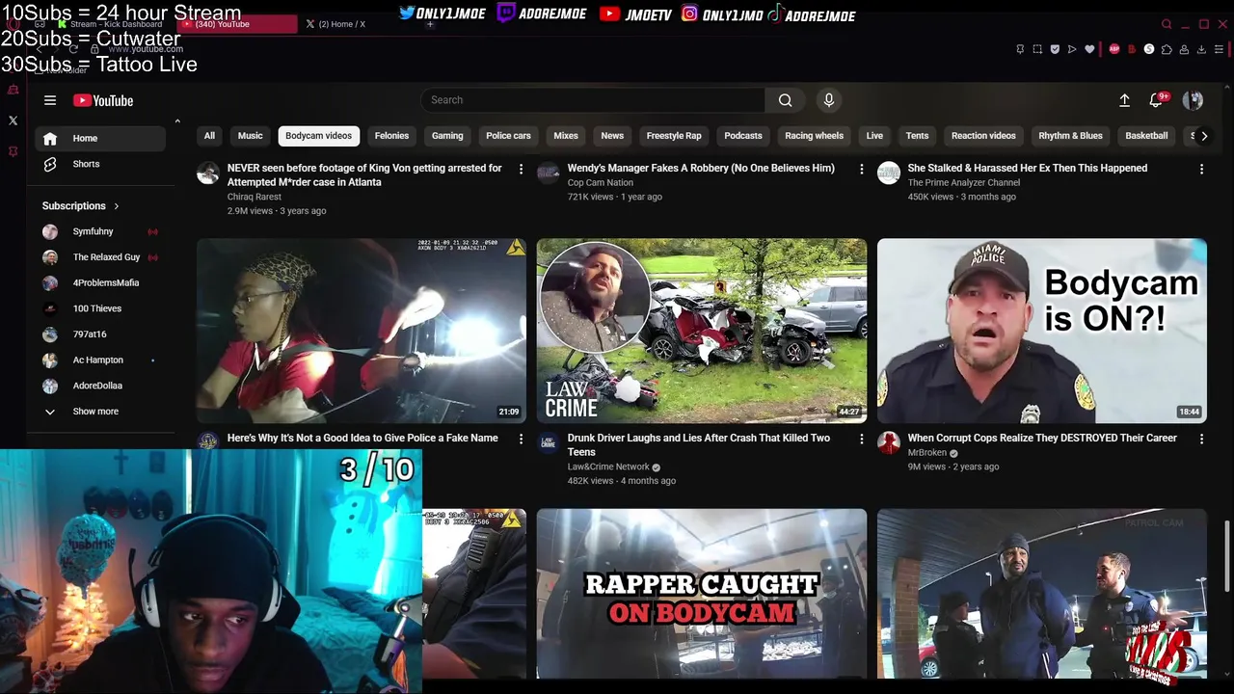The height and width of the screenshot is (694, 1234).
Task: Open Ac Hampton subscription
Action: (x=100, y=360)
